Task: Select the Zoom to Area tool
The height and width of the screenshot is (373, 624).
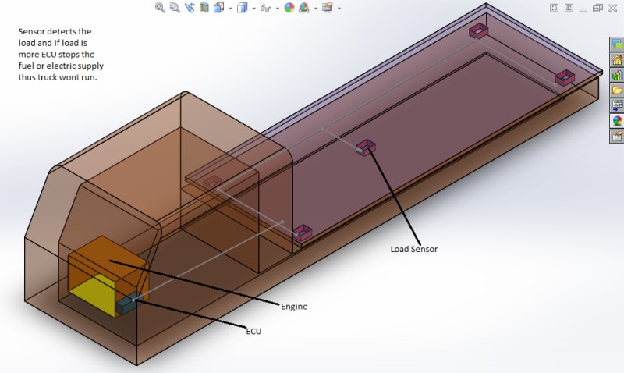Action: 175,8
